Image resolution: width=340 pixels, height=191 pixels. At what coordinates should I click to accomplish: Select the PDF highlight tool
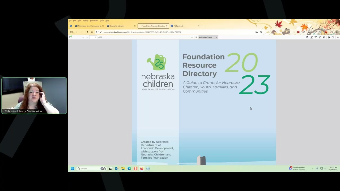point(312,37)
